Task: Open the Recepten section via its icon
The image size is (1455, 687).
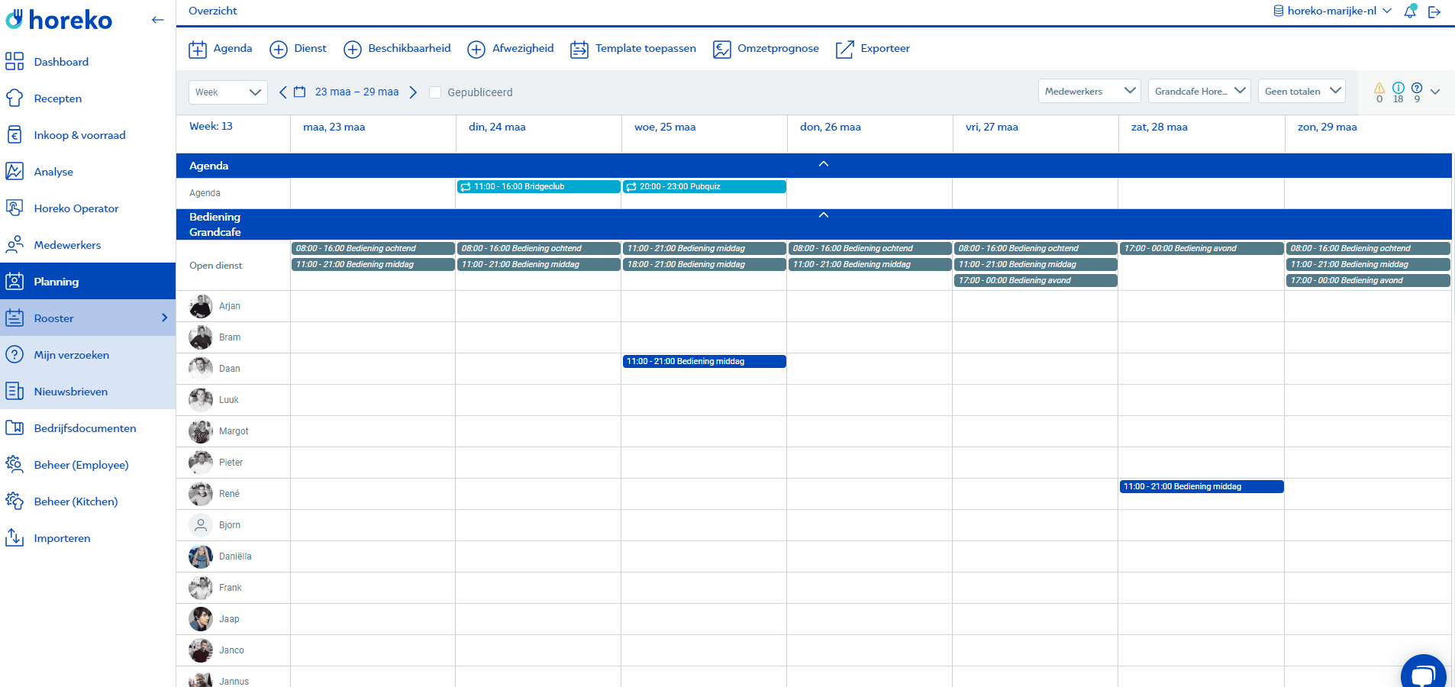Action: coord(15,98)
